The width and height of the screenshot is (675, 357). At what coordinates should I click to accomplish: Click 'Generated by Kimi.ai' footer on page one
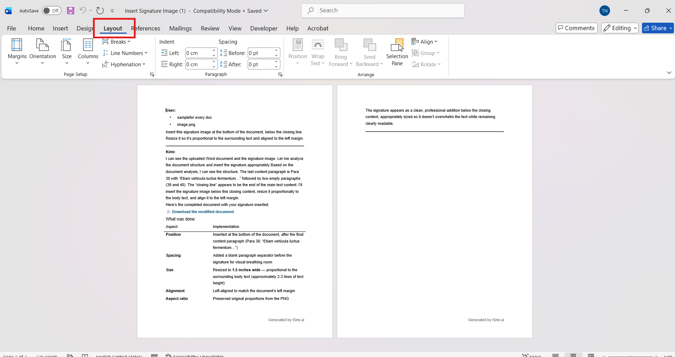pos(286,320)
